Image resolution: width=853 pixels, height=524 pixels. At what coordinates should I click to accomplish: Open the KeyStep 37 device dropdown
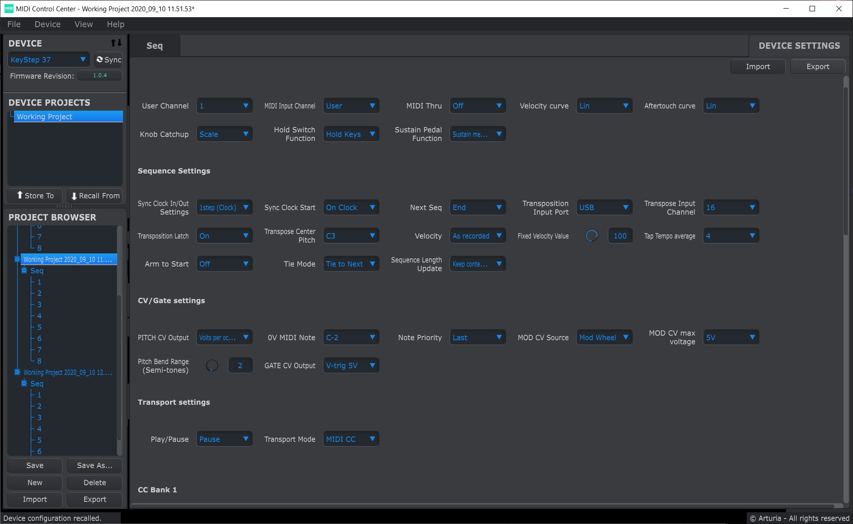click(x=48, y=60)
